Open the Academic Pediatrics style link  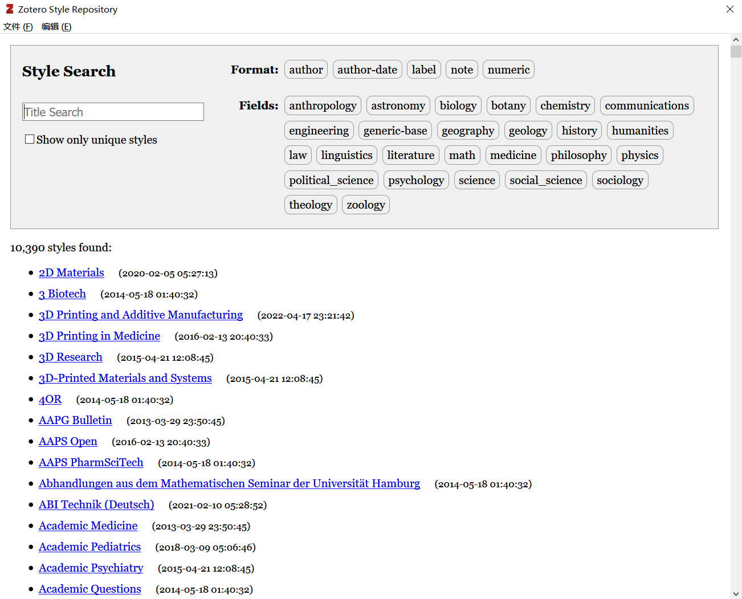(x=89, y=547)
